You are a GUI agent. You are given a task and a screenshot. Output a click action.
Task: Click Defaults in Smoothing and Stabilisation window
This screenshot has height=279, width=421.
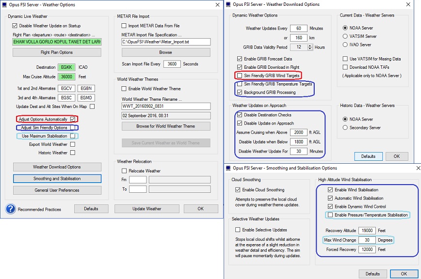372,274
